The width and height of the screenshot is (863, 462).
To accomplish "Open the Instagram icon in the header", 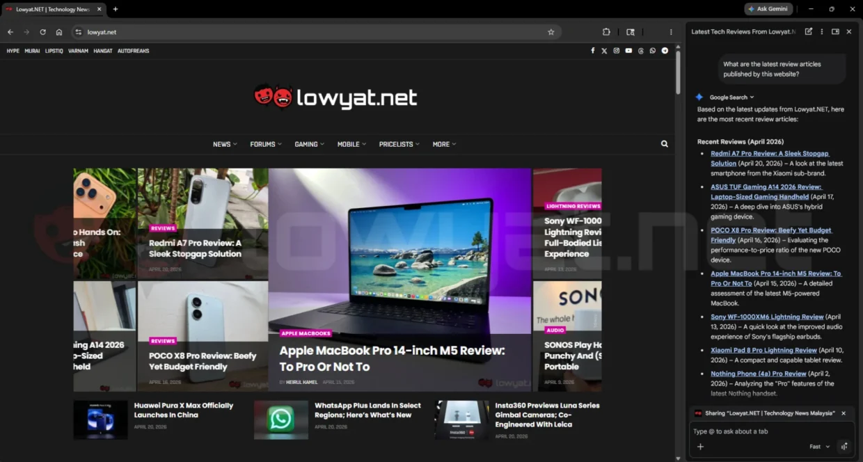I will tap(617, 50).
